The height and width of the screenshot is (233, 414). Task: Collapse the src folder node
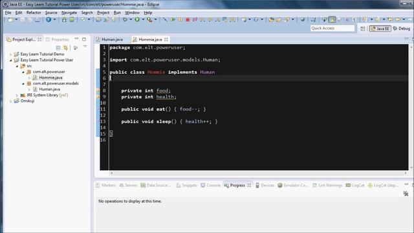pyautogui.click(x=17, y=66)
